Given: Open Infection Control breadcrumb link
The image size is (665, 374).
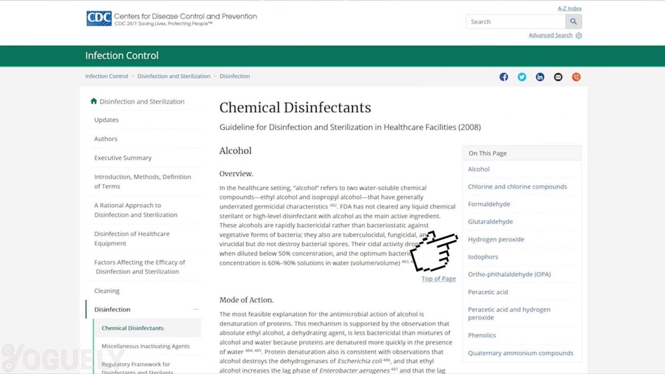Looking at the screenshot, I should [107, 76].
